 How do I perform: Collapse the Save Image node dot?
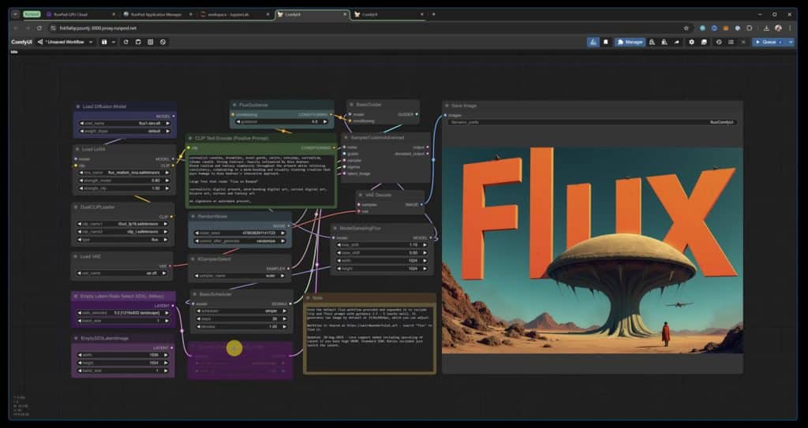(x=447, y=105)
